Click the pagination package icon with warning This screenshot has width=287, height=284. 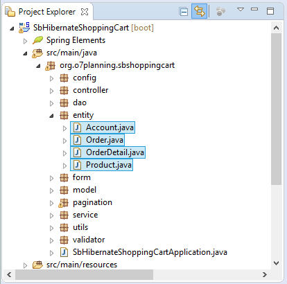click(x=64, y=203)
